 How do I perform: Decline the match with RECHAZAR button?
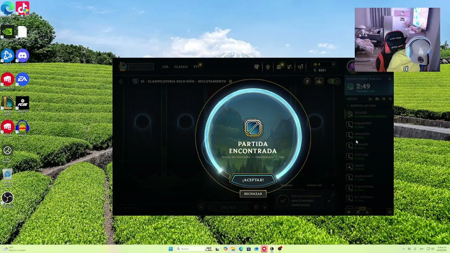(253, 194)
